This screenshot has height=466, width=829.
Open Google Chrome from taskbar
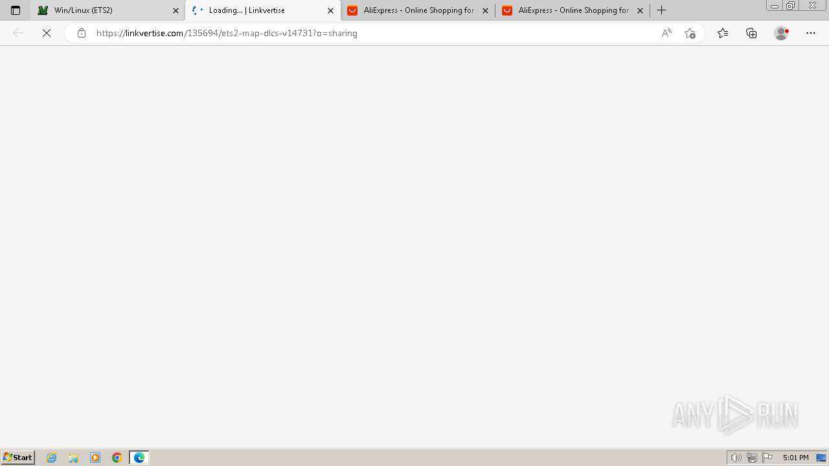pyautogui.click(x=117, y=458)
